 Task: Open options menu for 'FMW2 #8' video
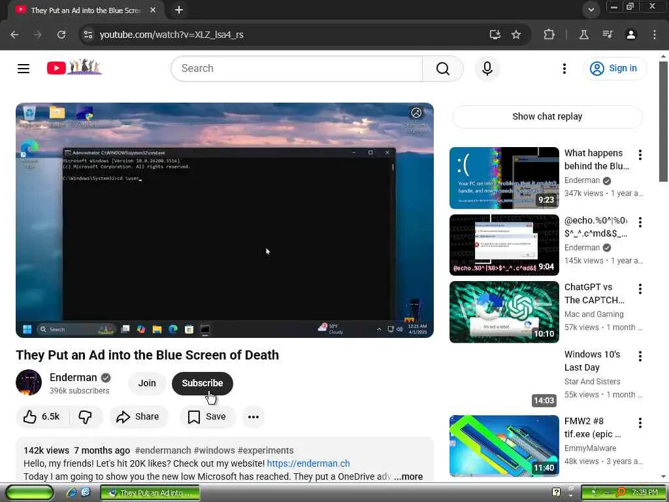[x=640, y=423]
